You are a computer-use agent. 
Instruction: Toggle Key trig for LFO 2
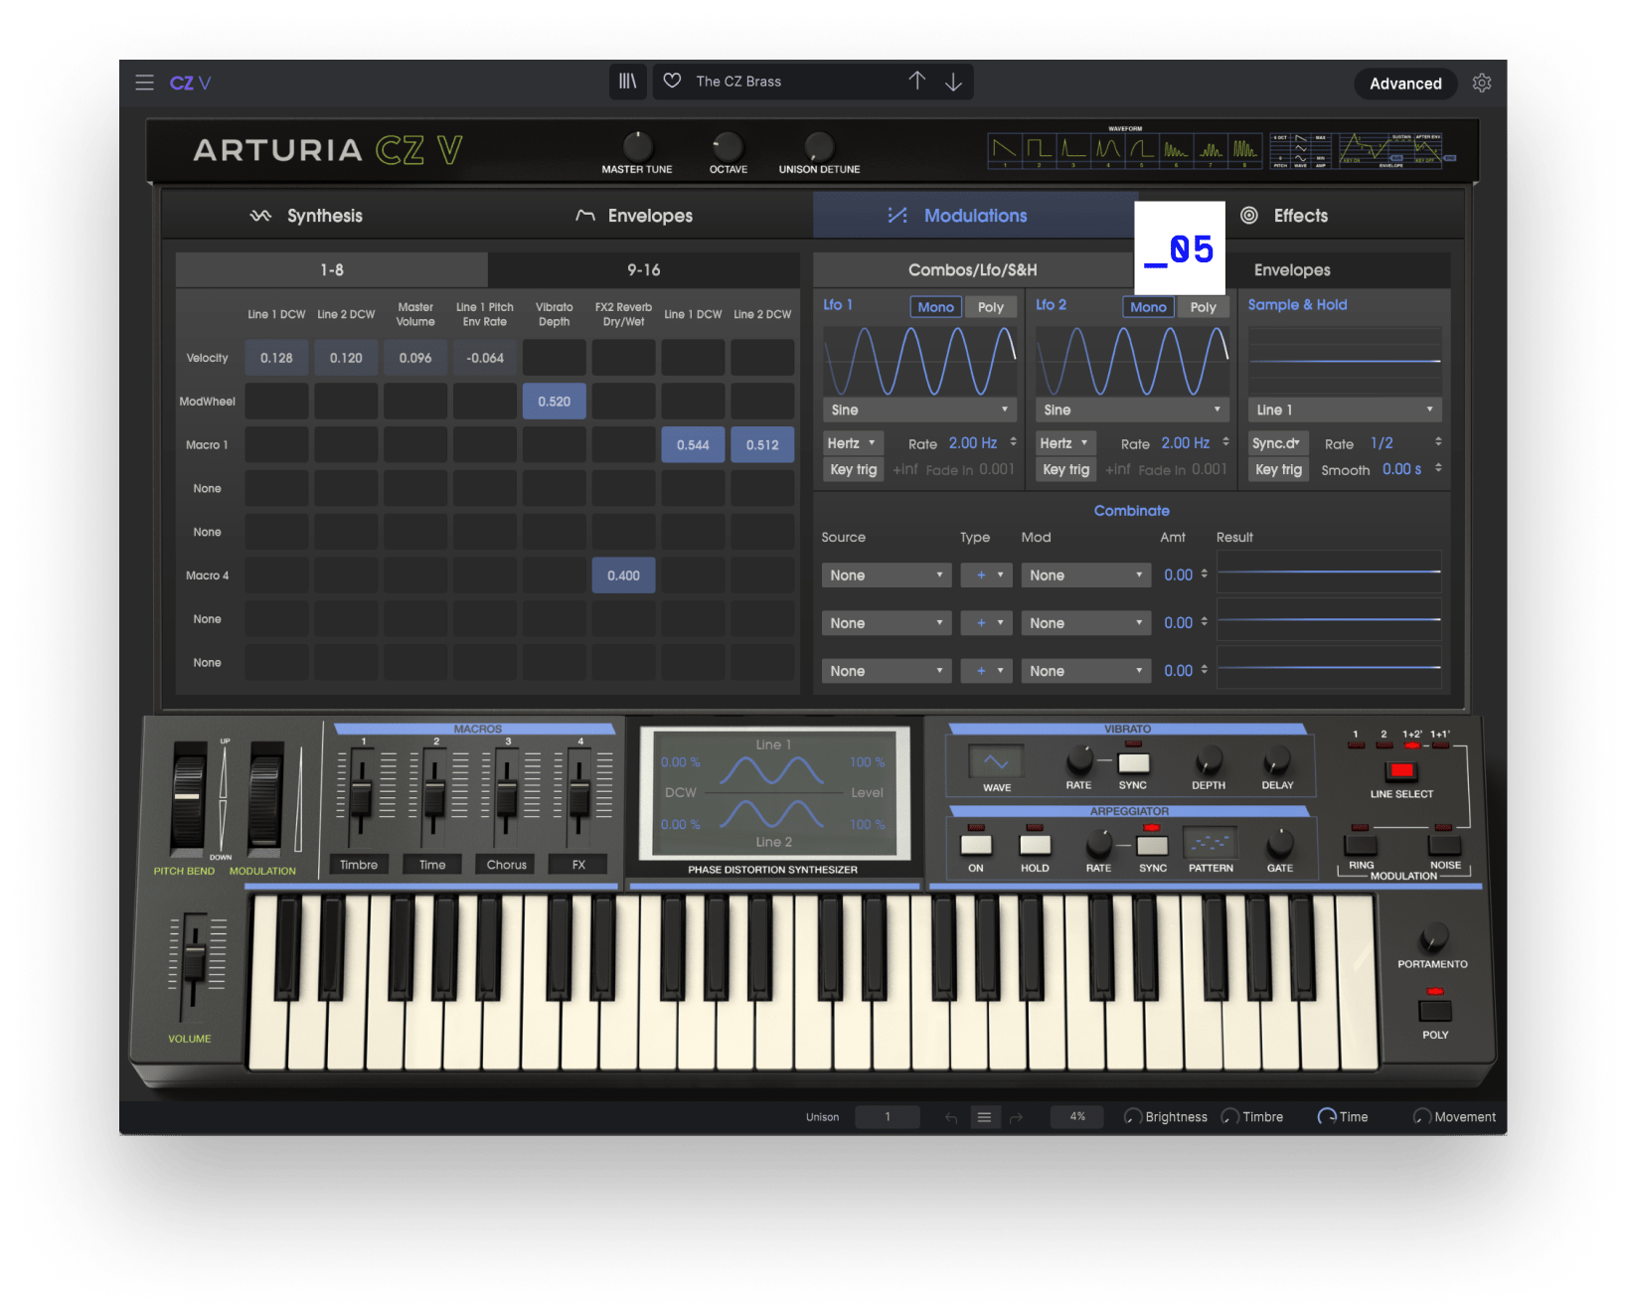click(1064, 468)
